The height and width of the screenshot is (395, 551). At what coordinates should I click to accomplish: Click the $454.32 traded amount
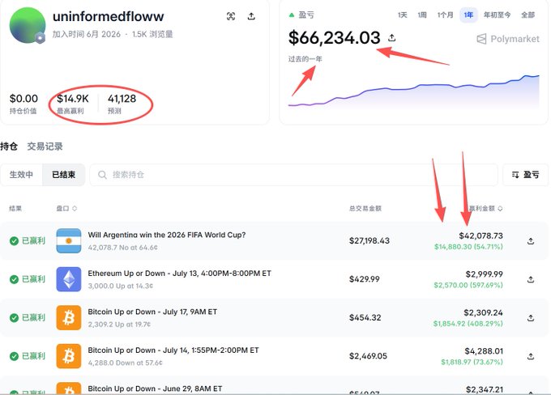365,318
